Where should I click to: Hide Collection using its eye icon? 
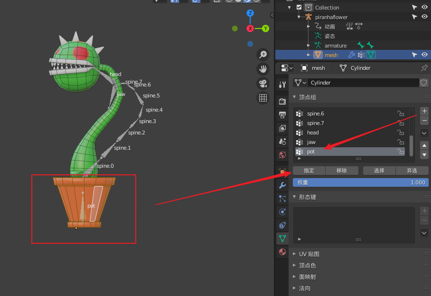tap(424, 7)
